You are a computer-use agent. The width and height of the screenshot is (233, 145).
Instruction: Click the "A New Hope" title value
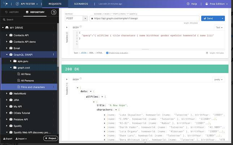click(x=118, y=105)
